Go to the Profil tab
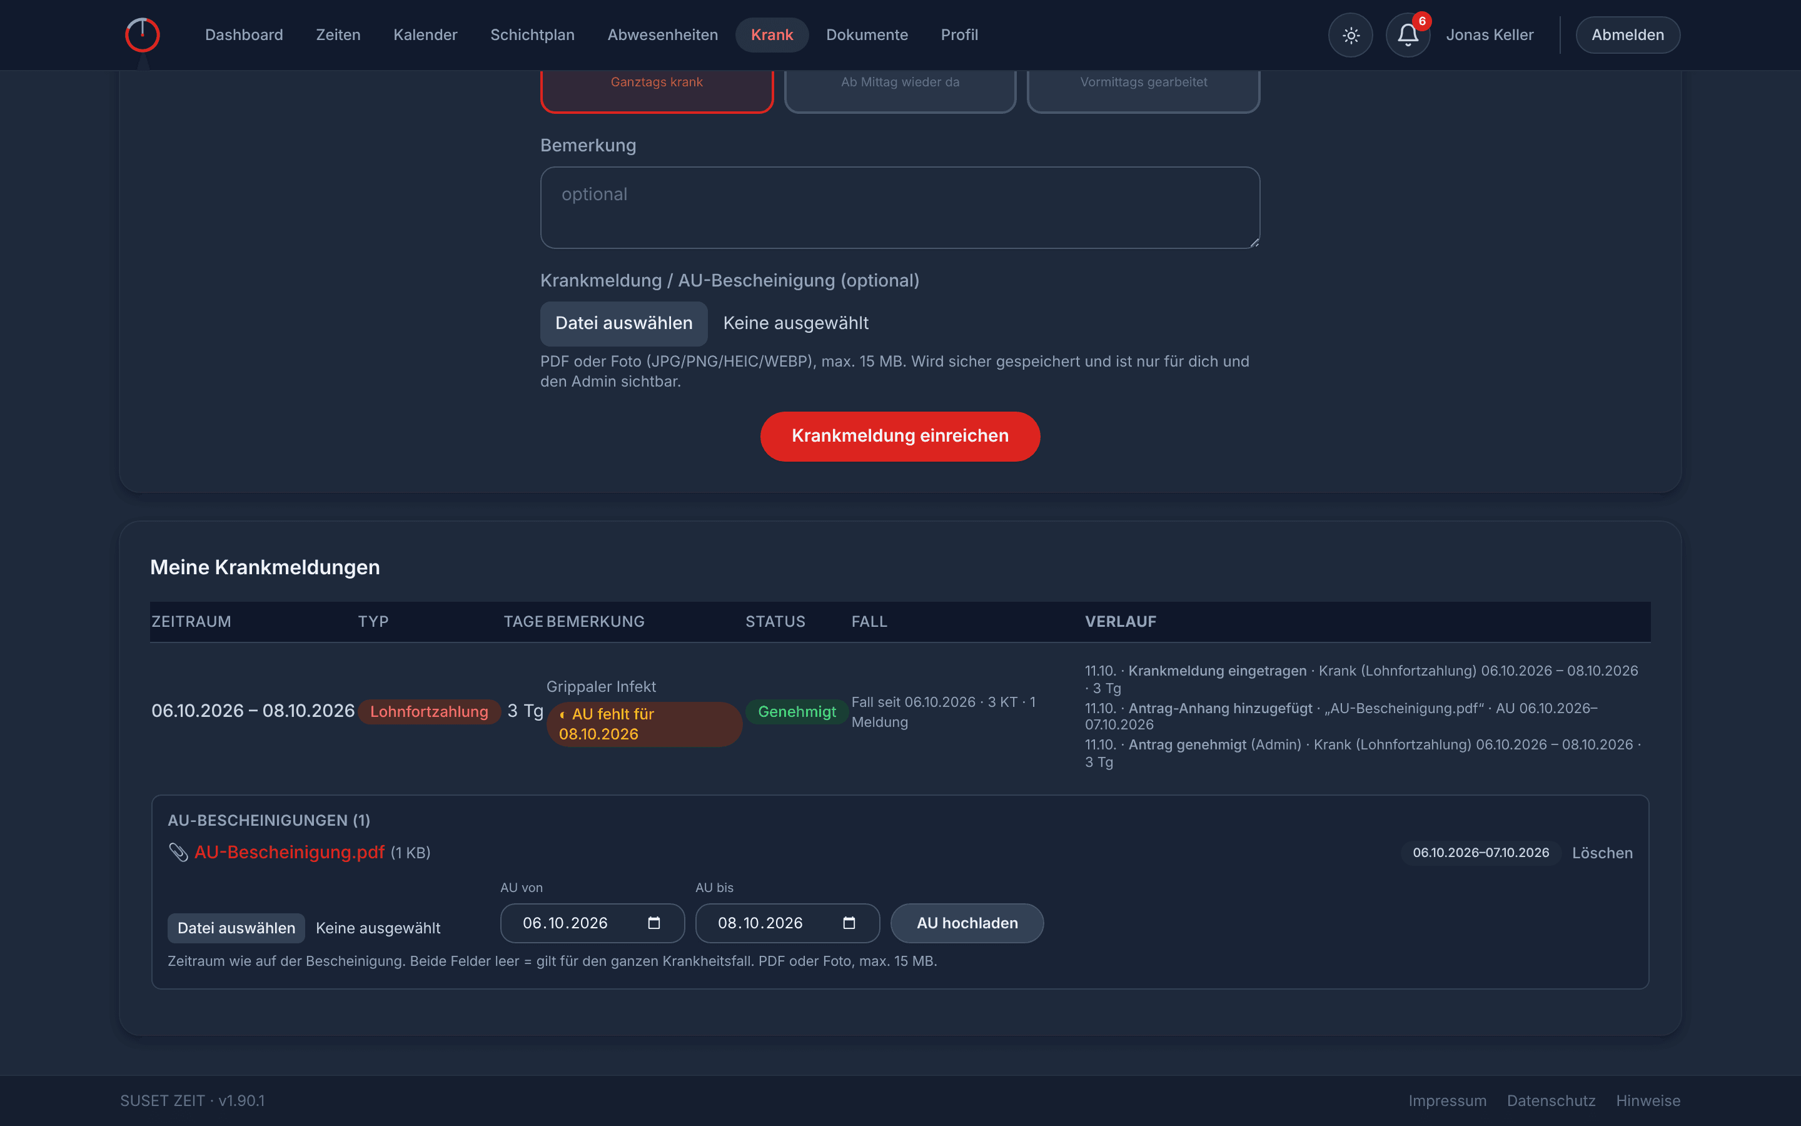Viewport: 1801px width, 1126px height. (959, 35)
